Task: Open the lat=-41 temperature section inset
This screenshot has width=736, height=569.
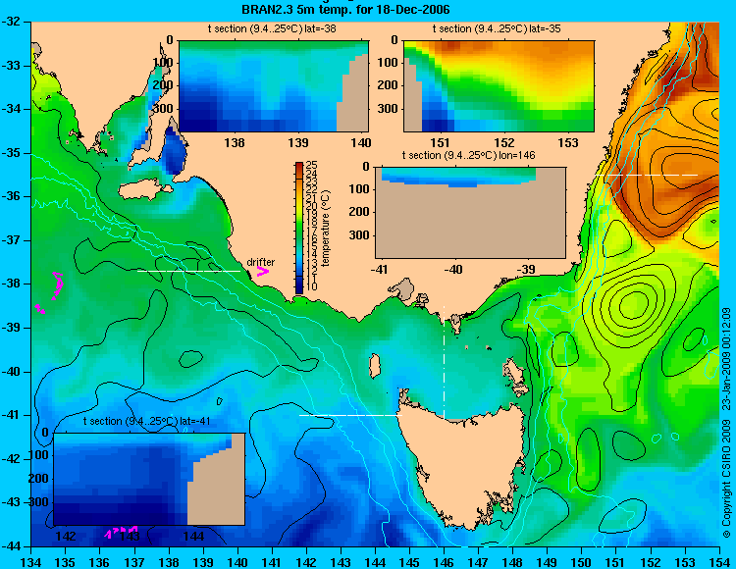Action: (x=149, y=479)
